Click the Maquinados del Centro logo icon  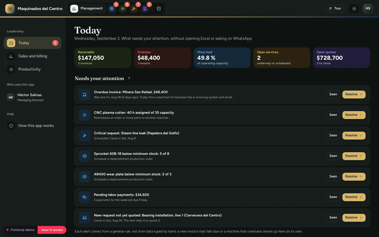(10, 9)
